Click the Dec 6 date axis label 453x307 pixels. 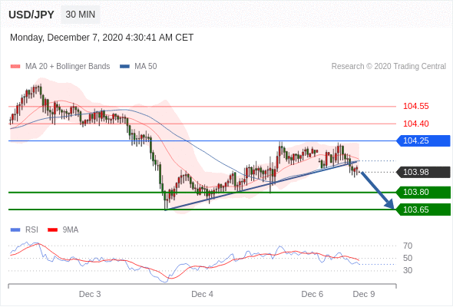312,294
